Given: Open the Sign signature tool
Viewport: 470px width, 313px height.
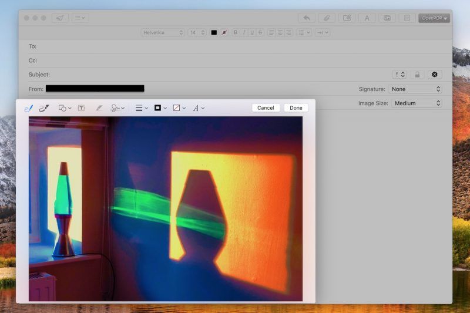Looking at the screenshot, I should pos(117,108).
